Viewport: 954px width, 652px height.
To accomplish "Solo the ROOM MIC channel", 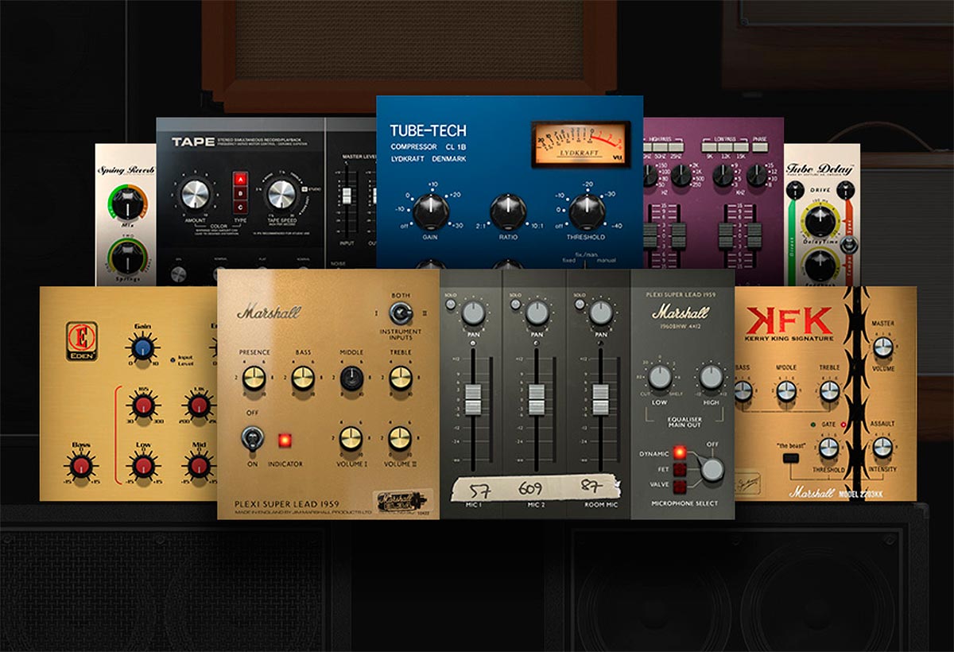I will click(580, 305).
